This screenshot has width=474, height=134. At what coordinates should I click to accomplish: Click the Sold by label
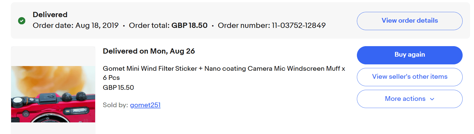[x=115, y=105]
